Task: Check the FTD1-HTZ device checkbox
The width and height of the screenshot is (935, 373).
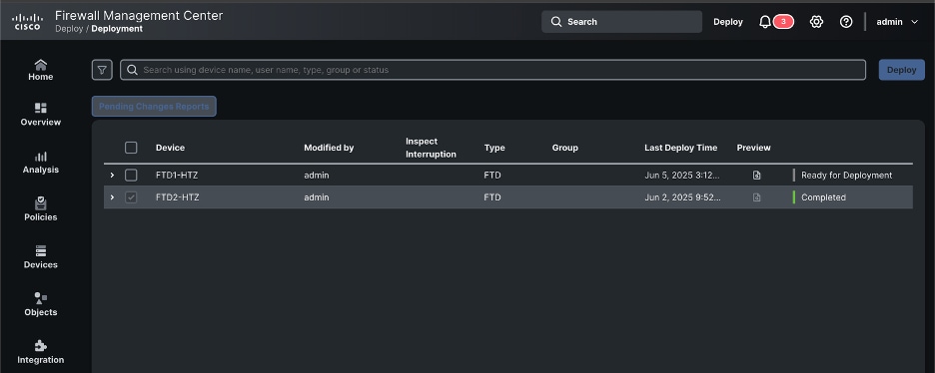Action: click(131, 175)
